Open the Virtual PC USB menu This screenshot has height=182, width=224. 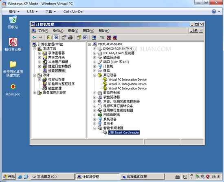click(32, 11)
